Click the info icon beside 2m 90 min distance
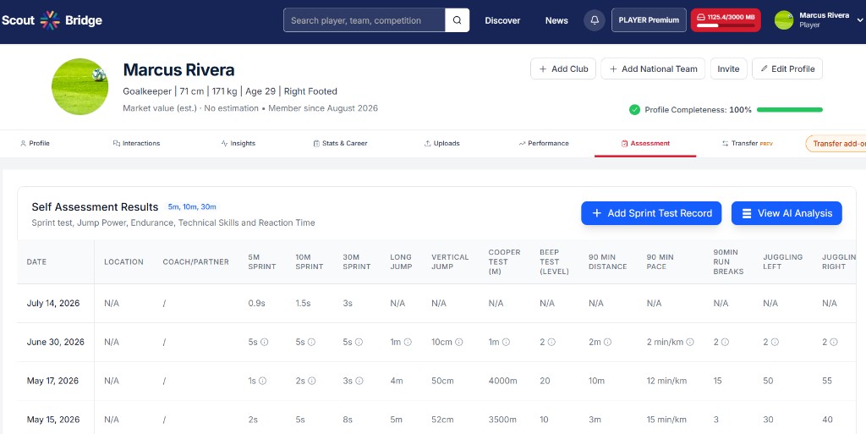 coord(607,342)
